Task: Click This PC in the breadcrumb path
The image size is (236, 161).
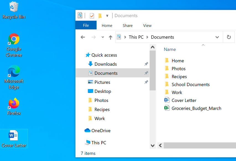Action: tap(136, 37)
